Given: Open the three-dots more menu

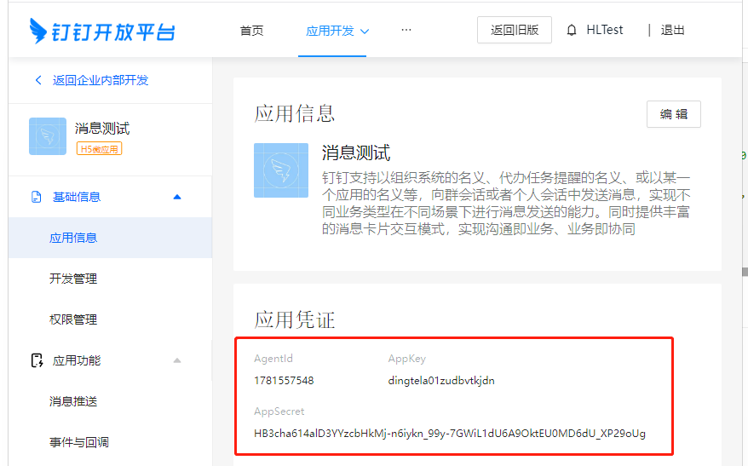Looking at the screenshot, I should (406, 30).
